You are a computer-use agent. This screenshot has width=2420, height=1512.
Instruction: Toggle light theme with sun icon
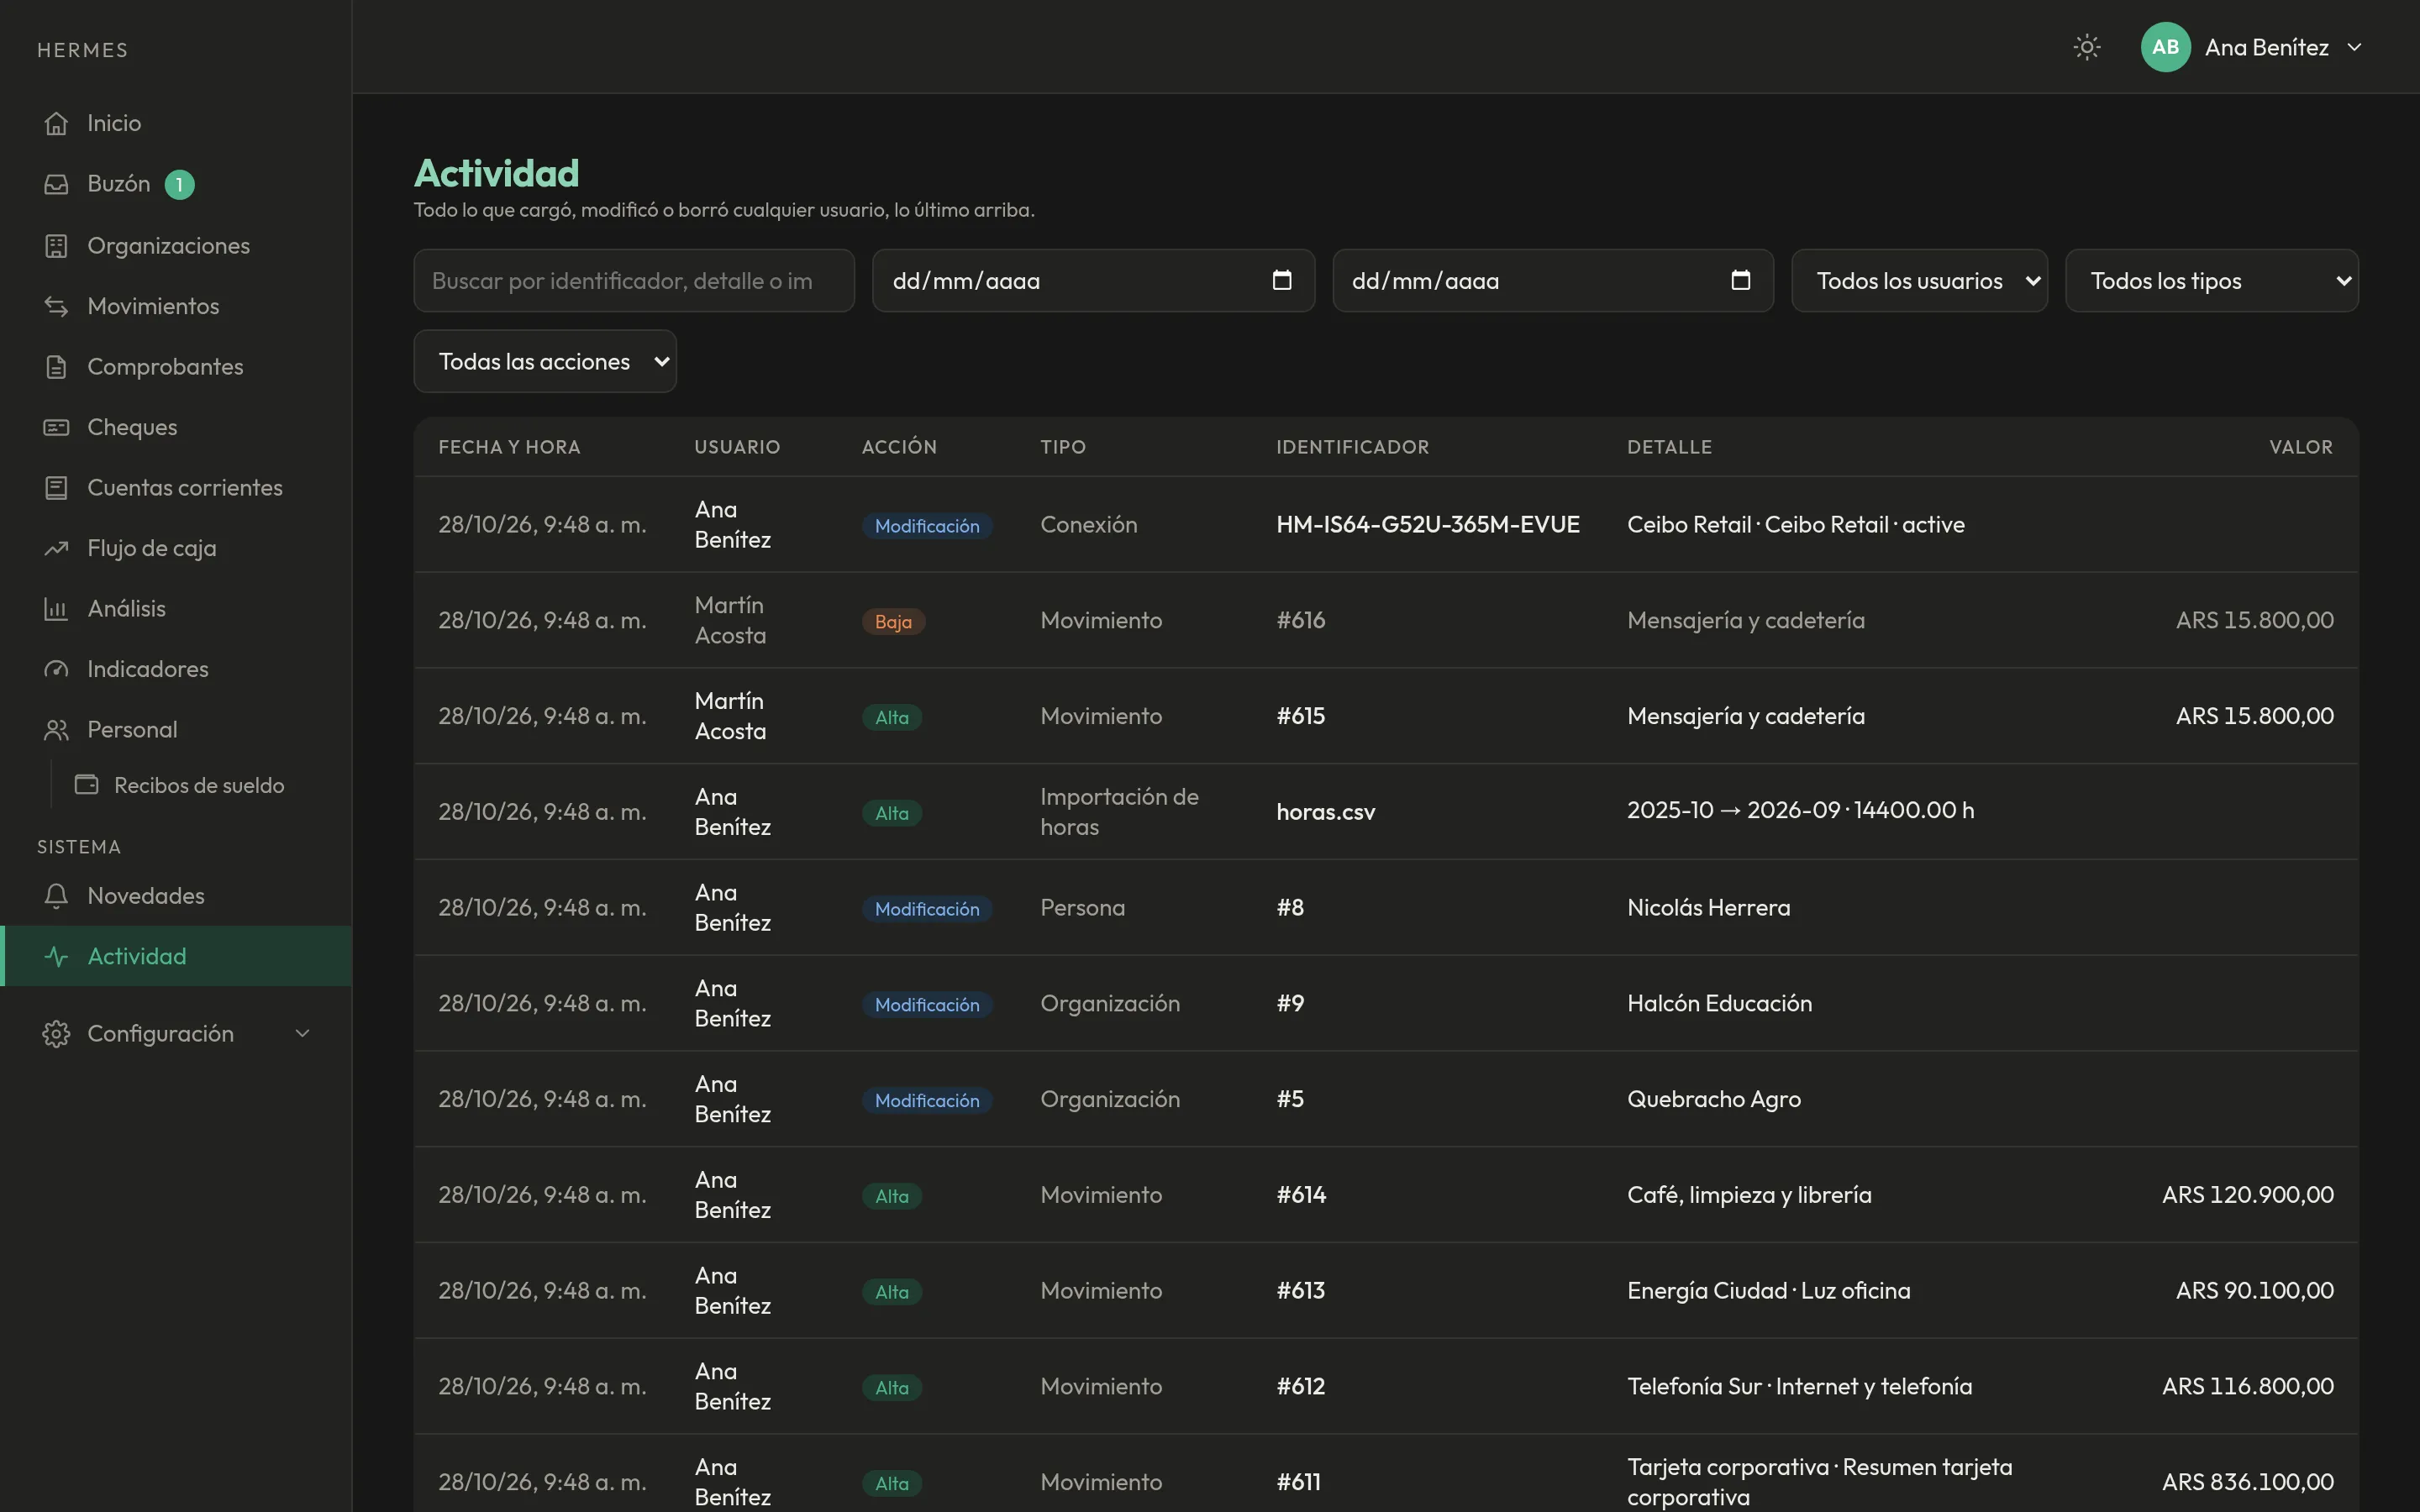click(2087, 47)
